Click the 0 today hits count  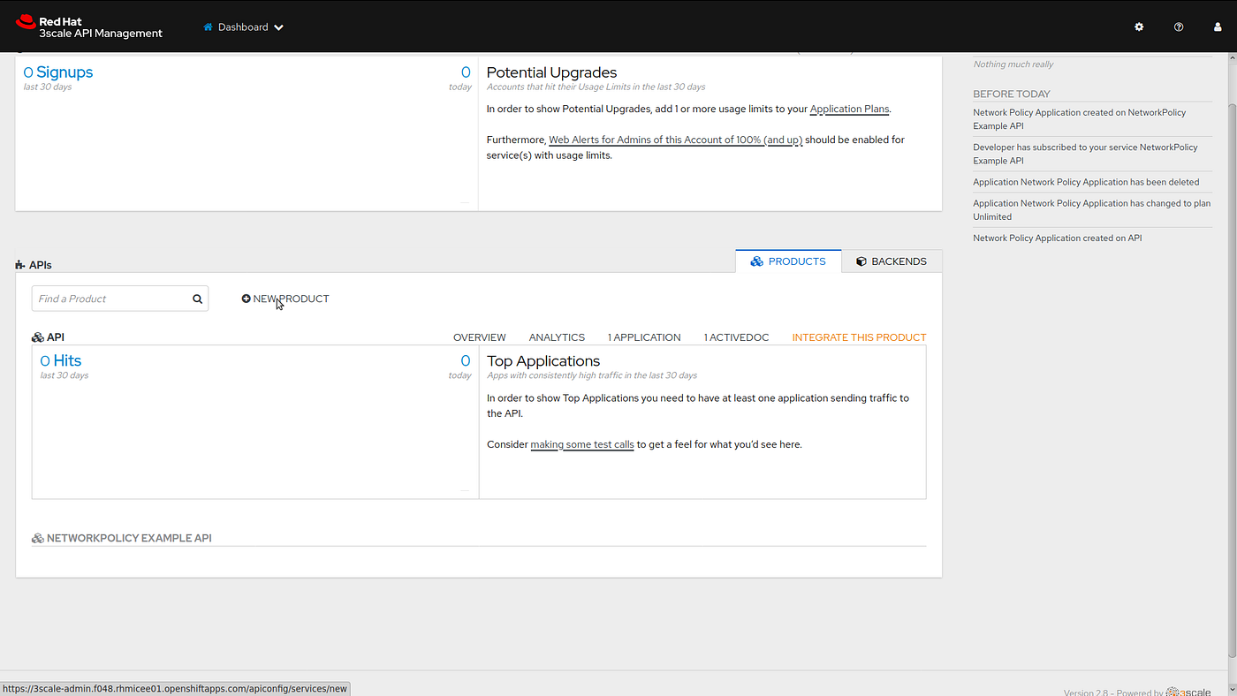[x=466, y=360]
